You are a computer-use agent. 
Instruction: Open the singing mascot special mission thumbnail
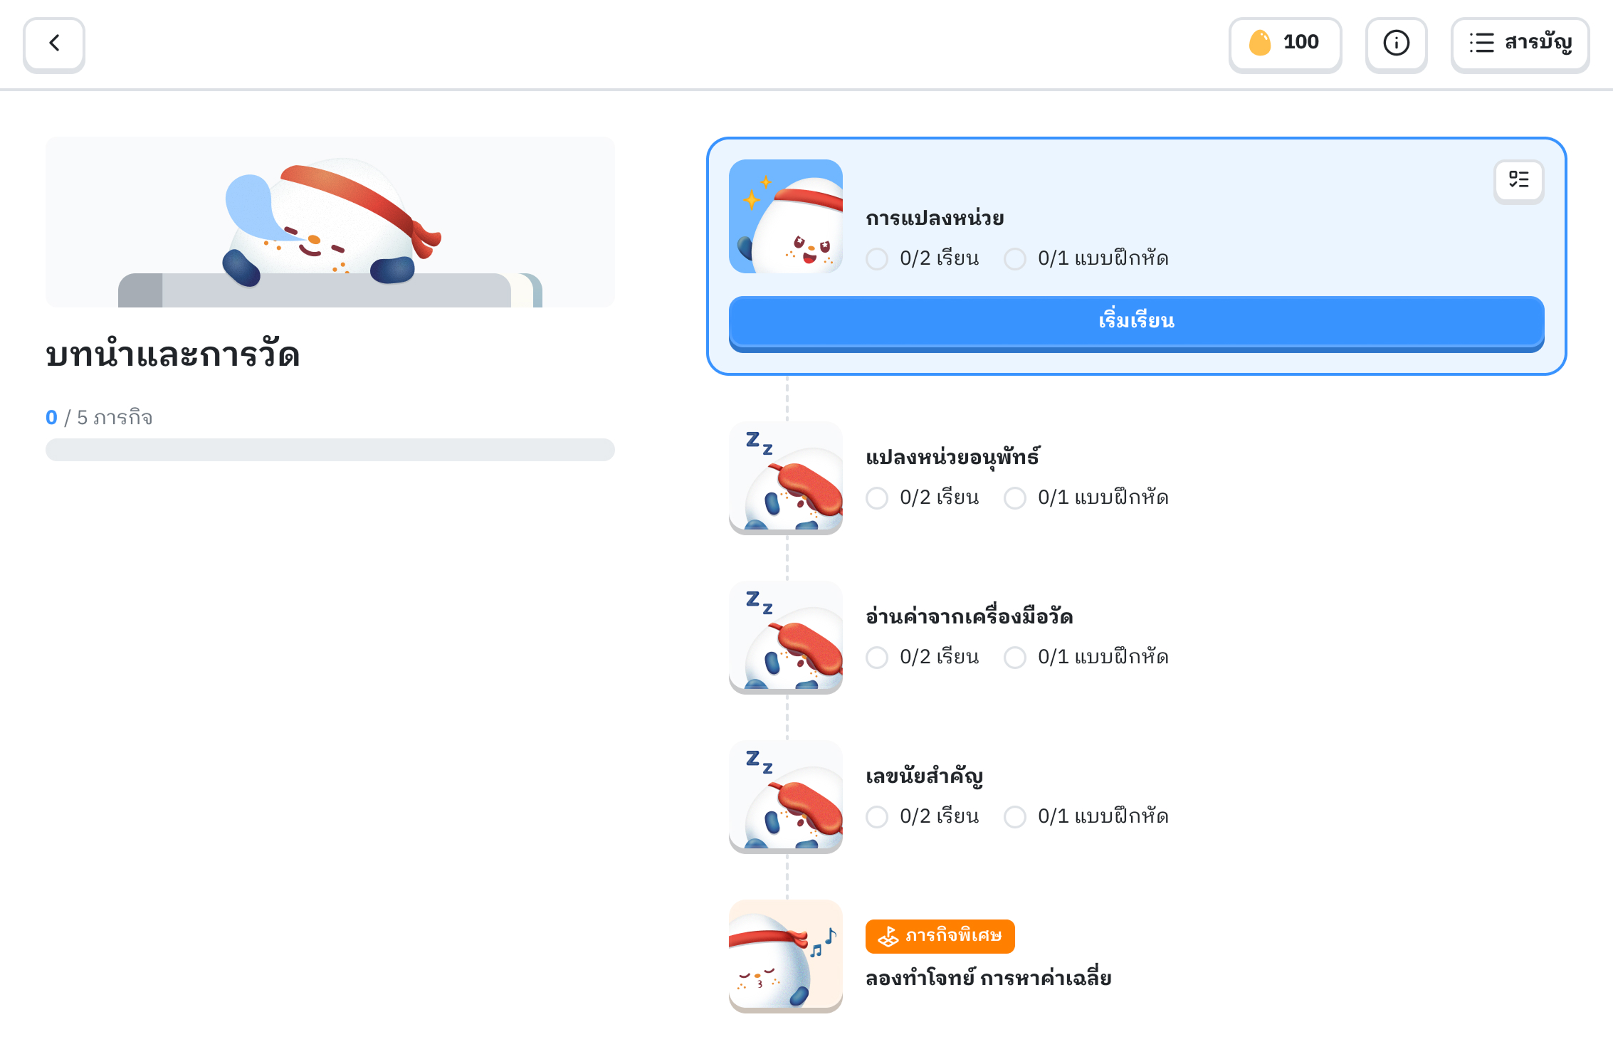(786, 956)
